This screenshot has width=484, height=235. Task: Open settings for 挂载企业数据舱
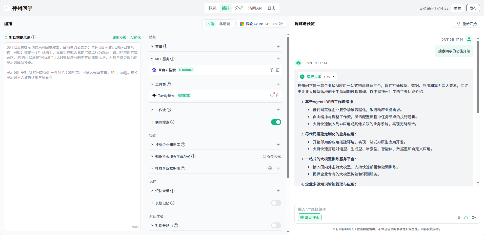[x=270, y=168]
